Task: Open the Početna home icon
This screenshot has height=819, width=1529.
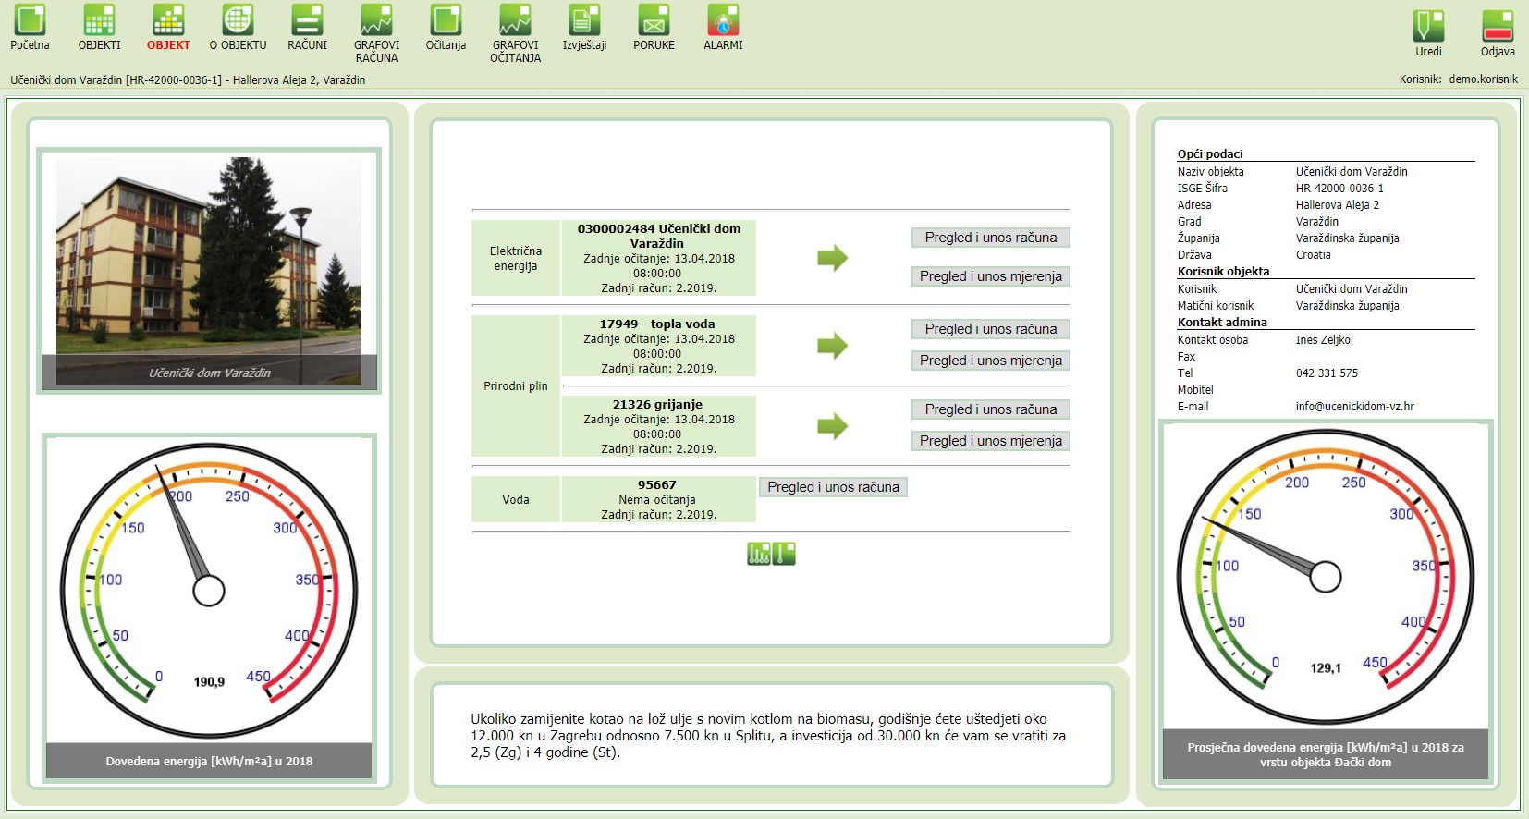Action: coord(30,20)
